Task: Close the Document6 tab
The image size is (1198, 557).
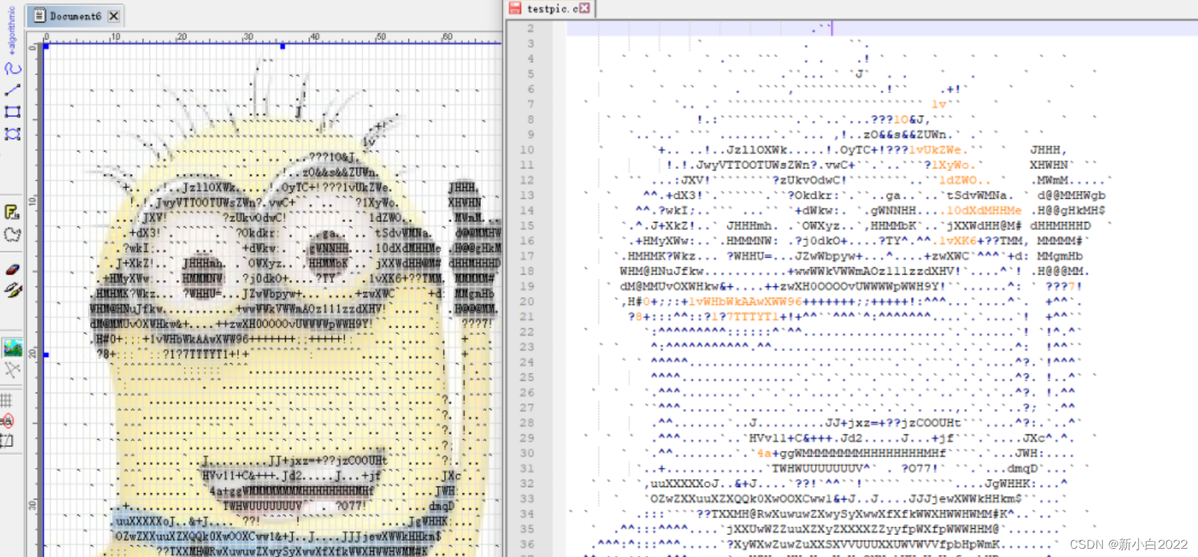Action: [x=114, y=16]
